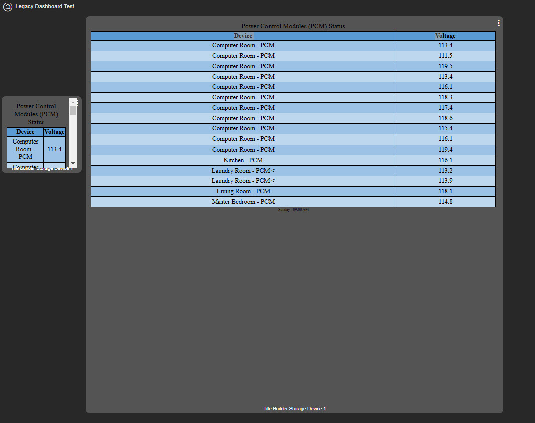Screen dimensions: 535x423
Task: Click Computer Room - PCM in the 119.5 row
Action: tap(243, 66)
